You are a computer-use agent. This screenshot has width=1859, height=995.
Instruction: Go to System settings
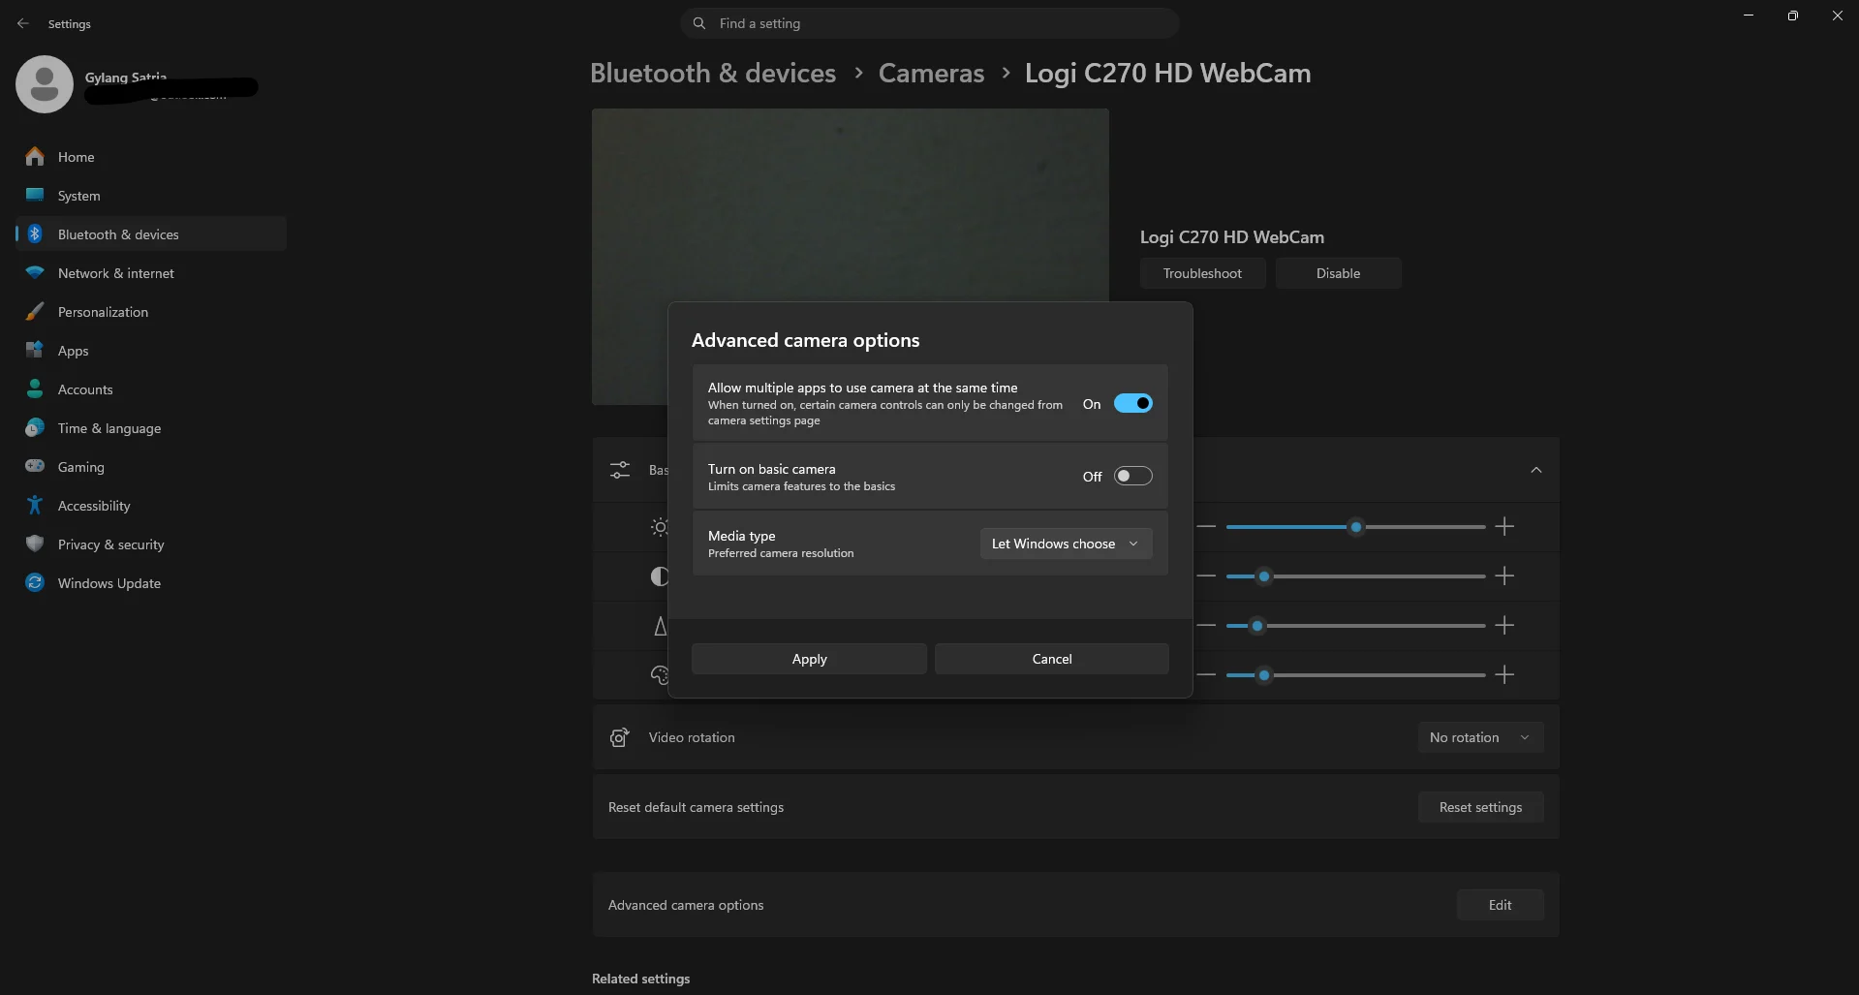pyautogui.click(x=151, y=195)
